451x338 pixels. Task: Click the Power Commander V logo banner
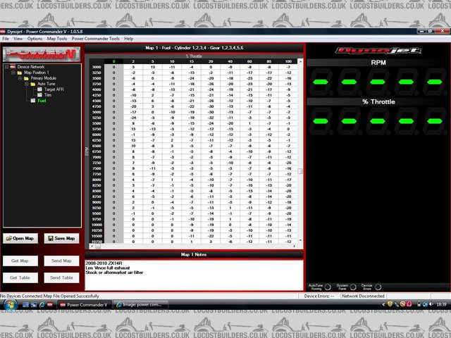[42, 54]
